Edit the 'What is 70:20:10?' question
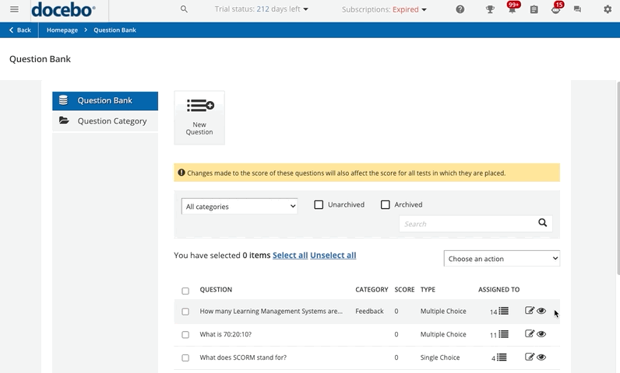 (530, 334)
